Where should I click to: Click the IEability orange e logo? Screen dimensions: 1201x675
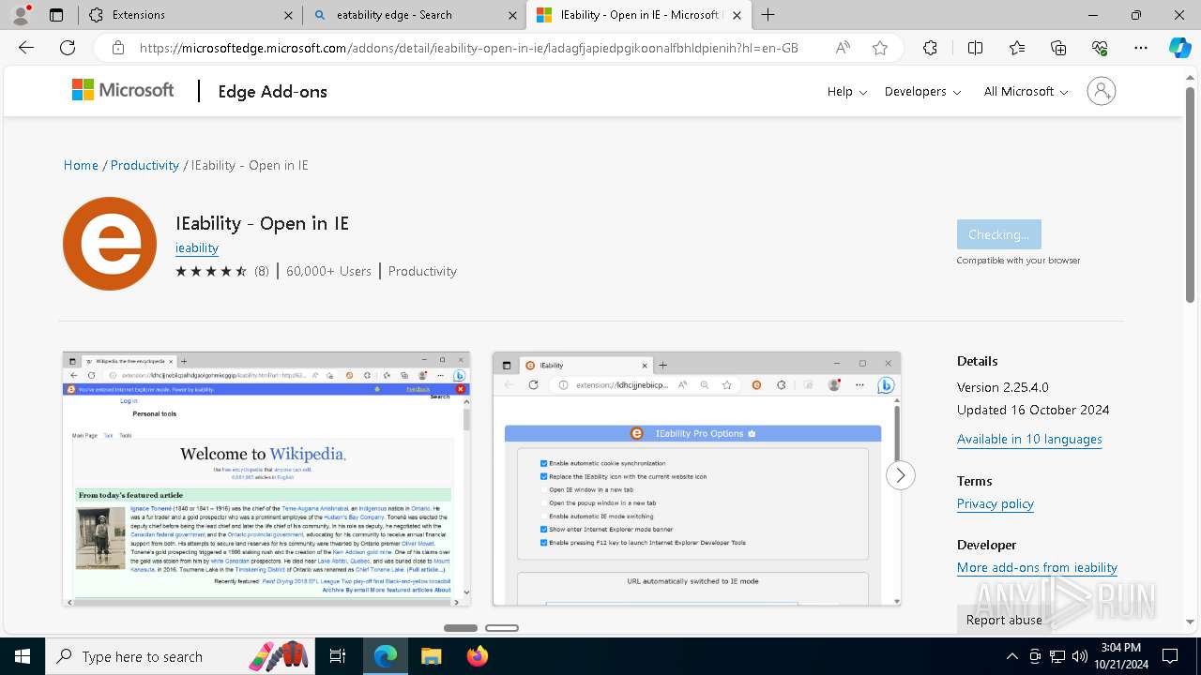[110, 244]
